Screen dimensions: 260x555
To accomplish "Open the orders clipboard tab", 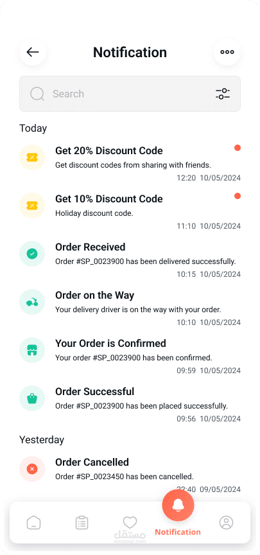I will coord(82,522).
